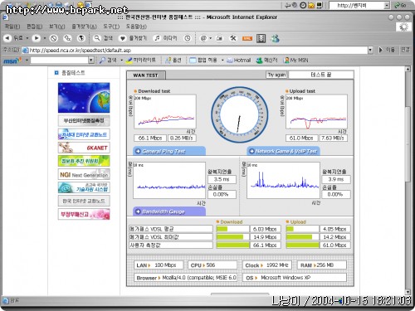
Task: Click the vertical scrollbar on the page
Action: pyautogui.click(x=408, y=181)
